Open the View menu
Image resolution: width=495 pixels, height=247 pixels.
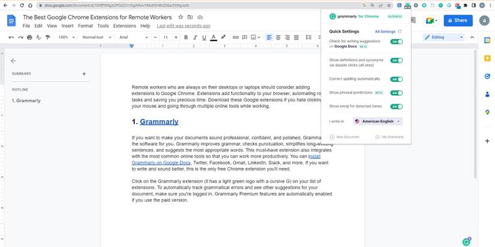52,26
